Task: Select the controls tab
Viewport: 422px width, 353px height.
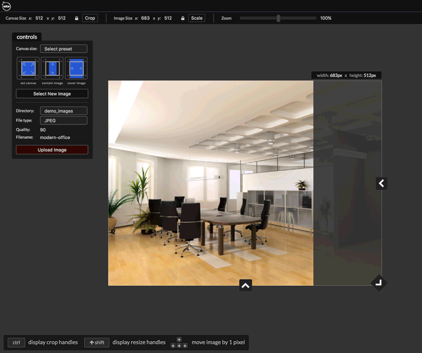Action: click(27, 37)
